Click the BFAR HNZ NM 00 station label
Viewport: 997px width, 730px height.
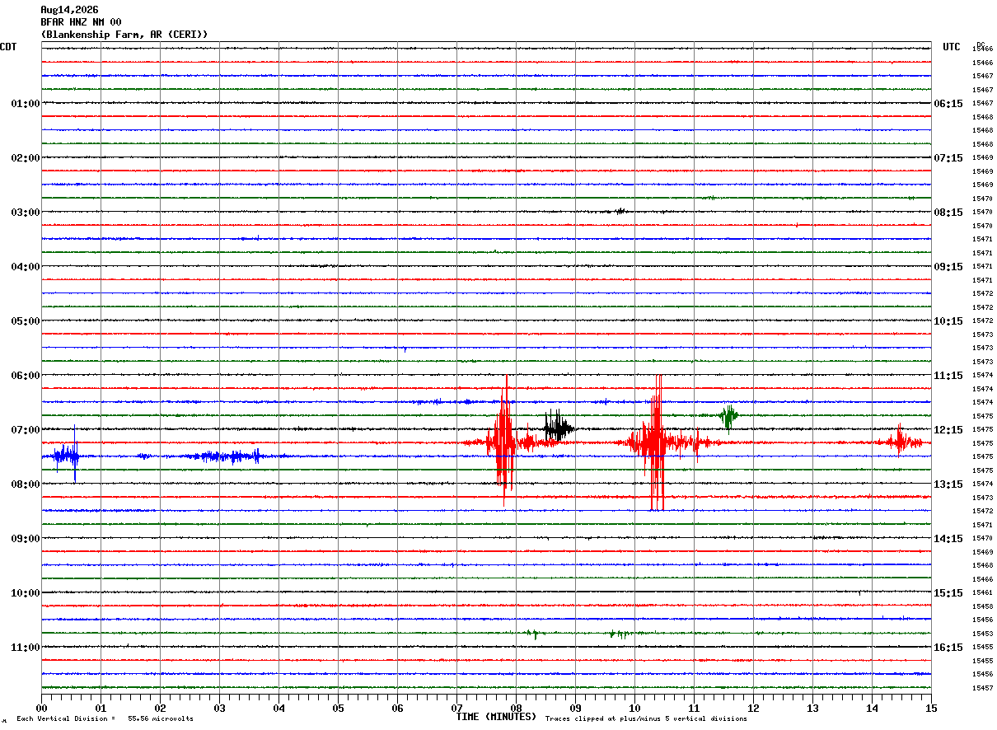point(81,22)
